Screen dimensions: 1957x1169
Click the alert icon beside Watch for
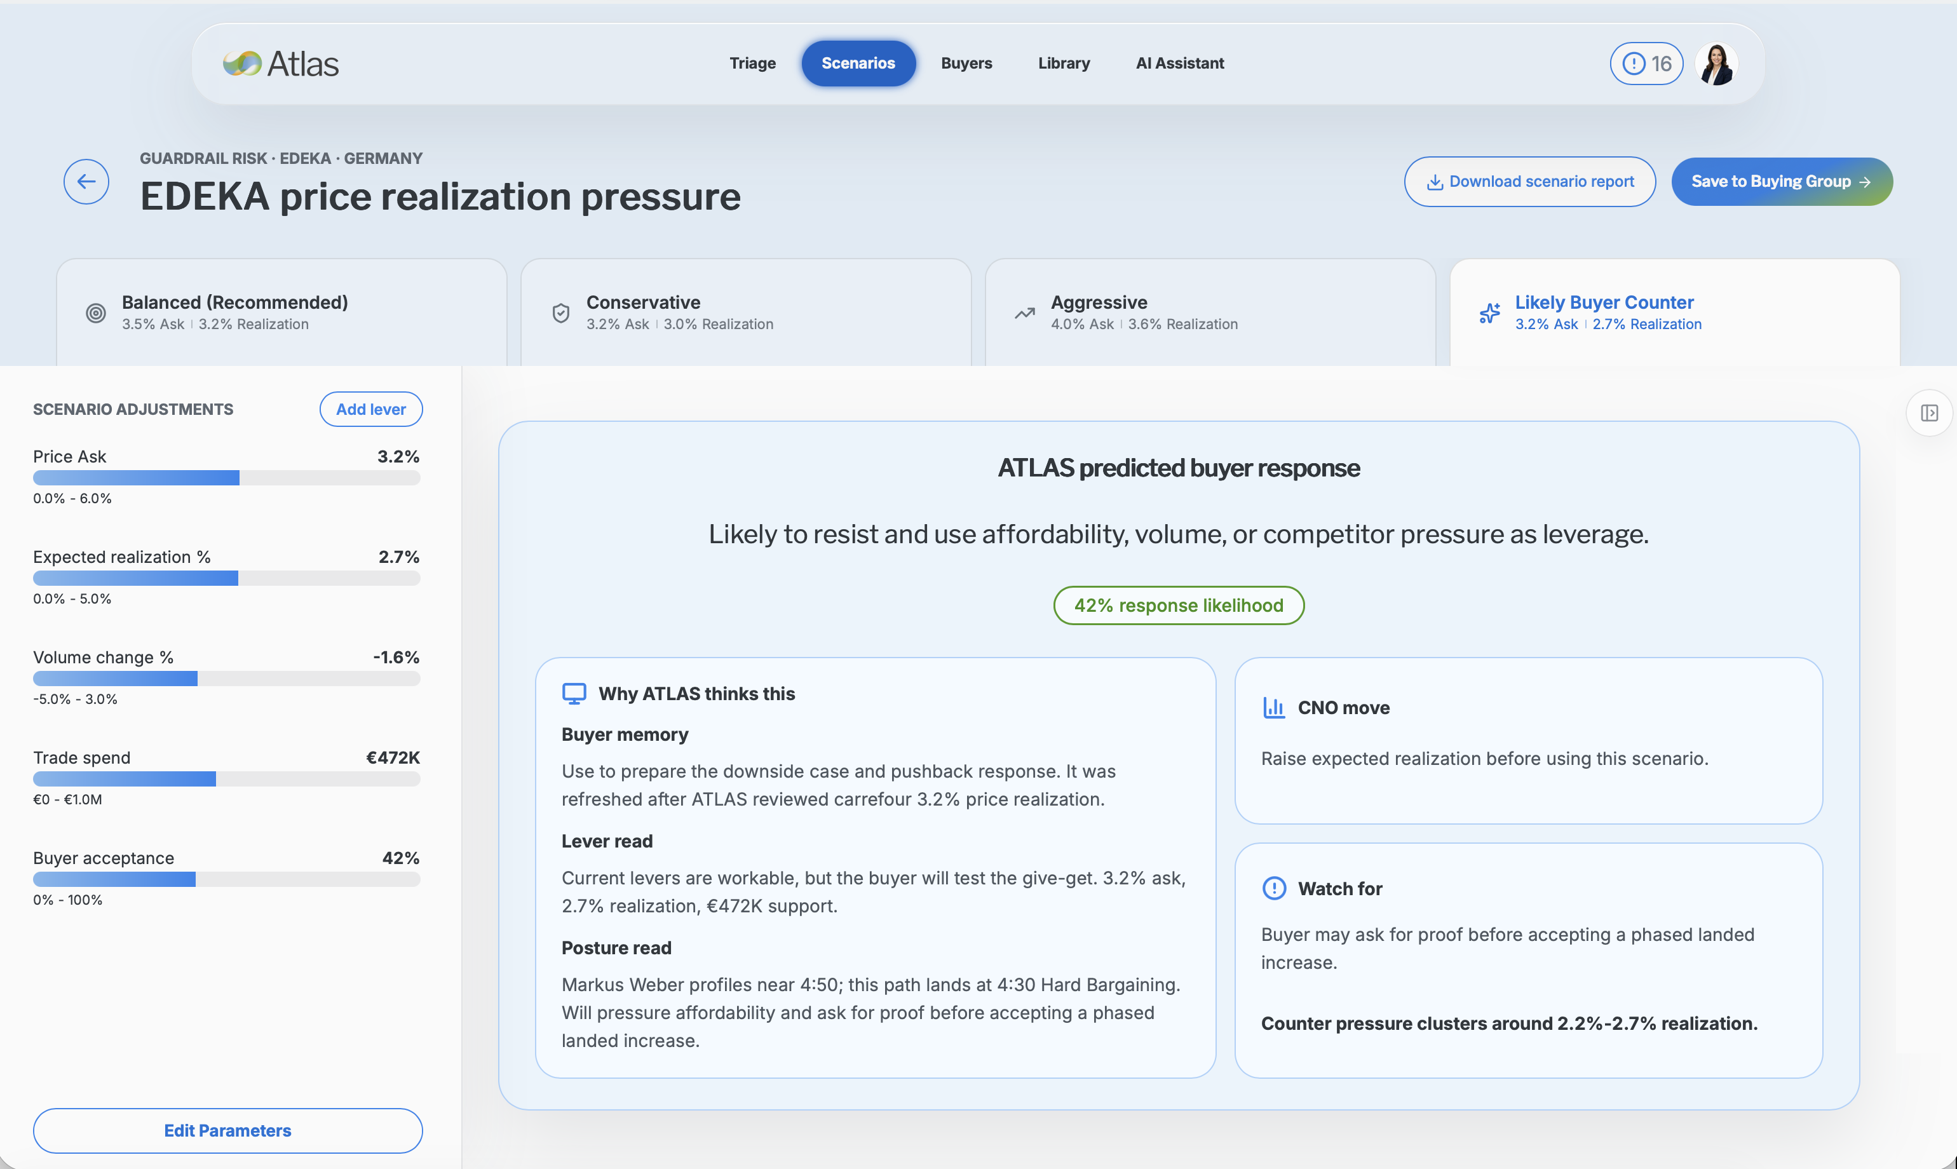point(1274,889)
